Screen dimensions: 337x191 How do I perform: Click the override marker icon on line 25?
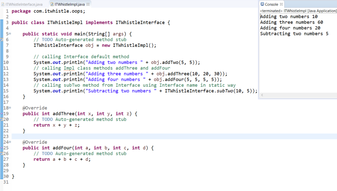click(x=1, y=148)
